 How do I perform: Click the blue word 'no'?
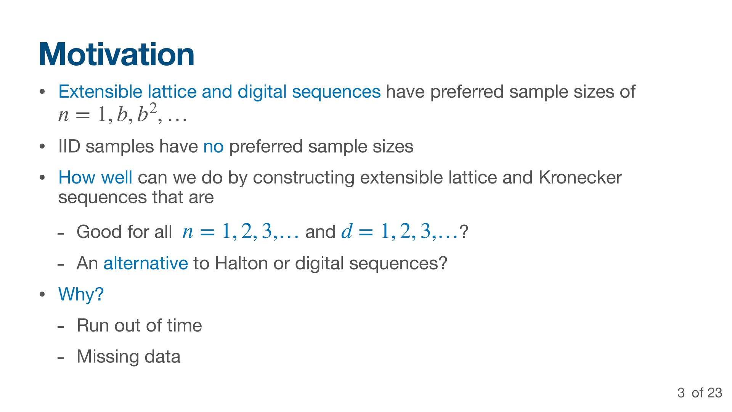coord(213,147)
